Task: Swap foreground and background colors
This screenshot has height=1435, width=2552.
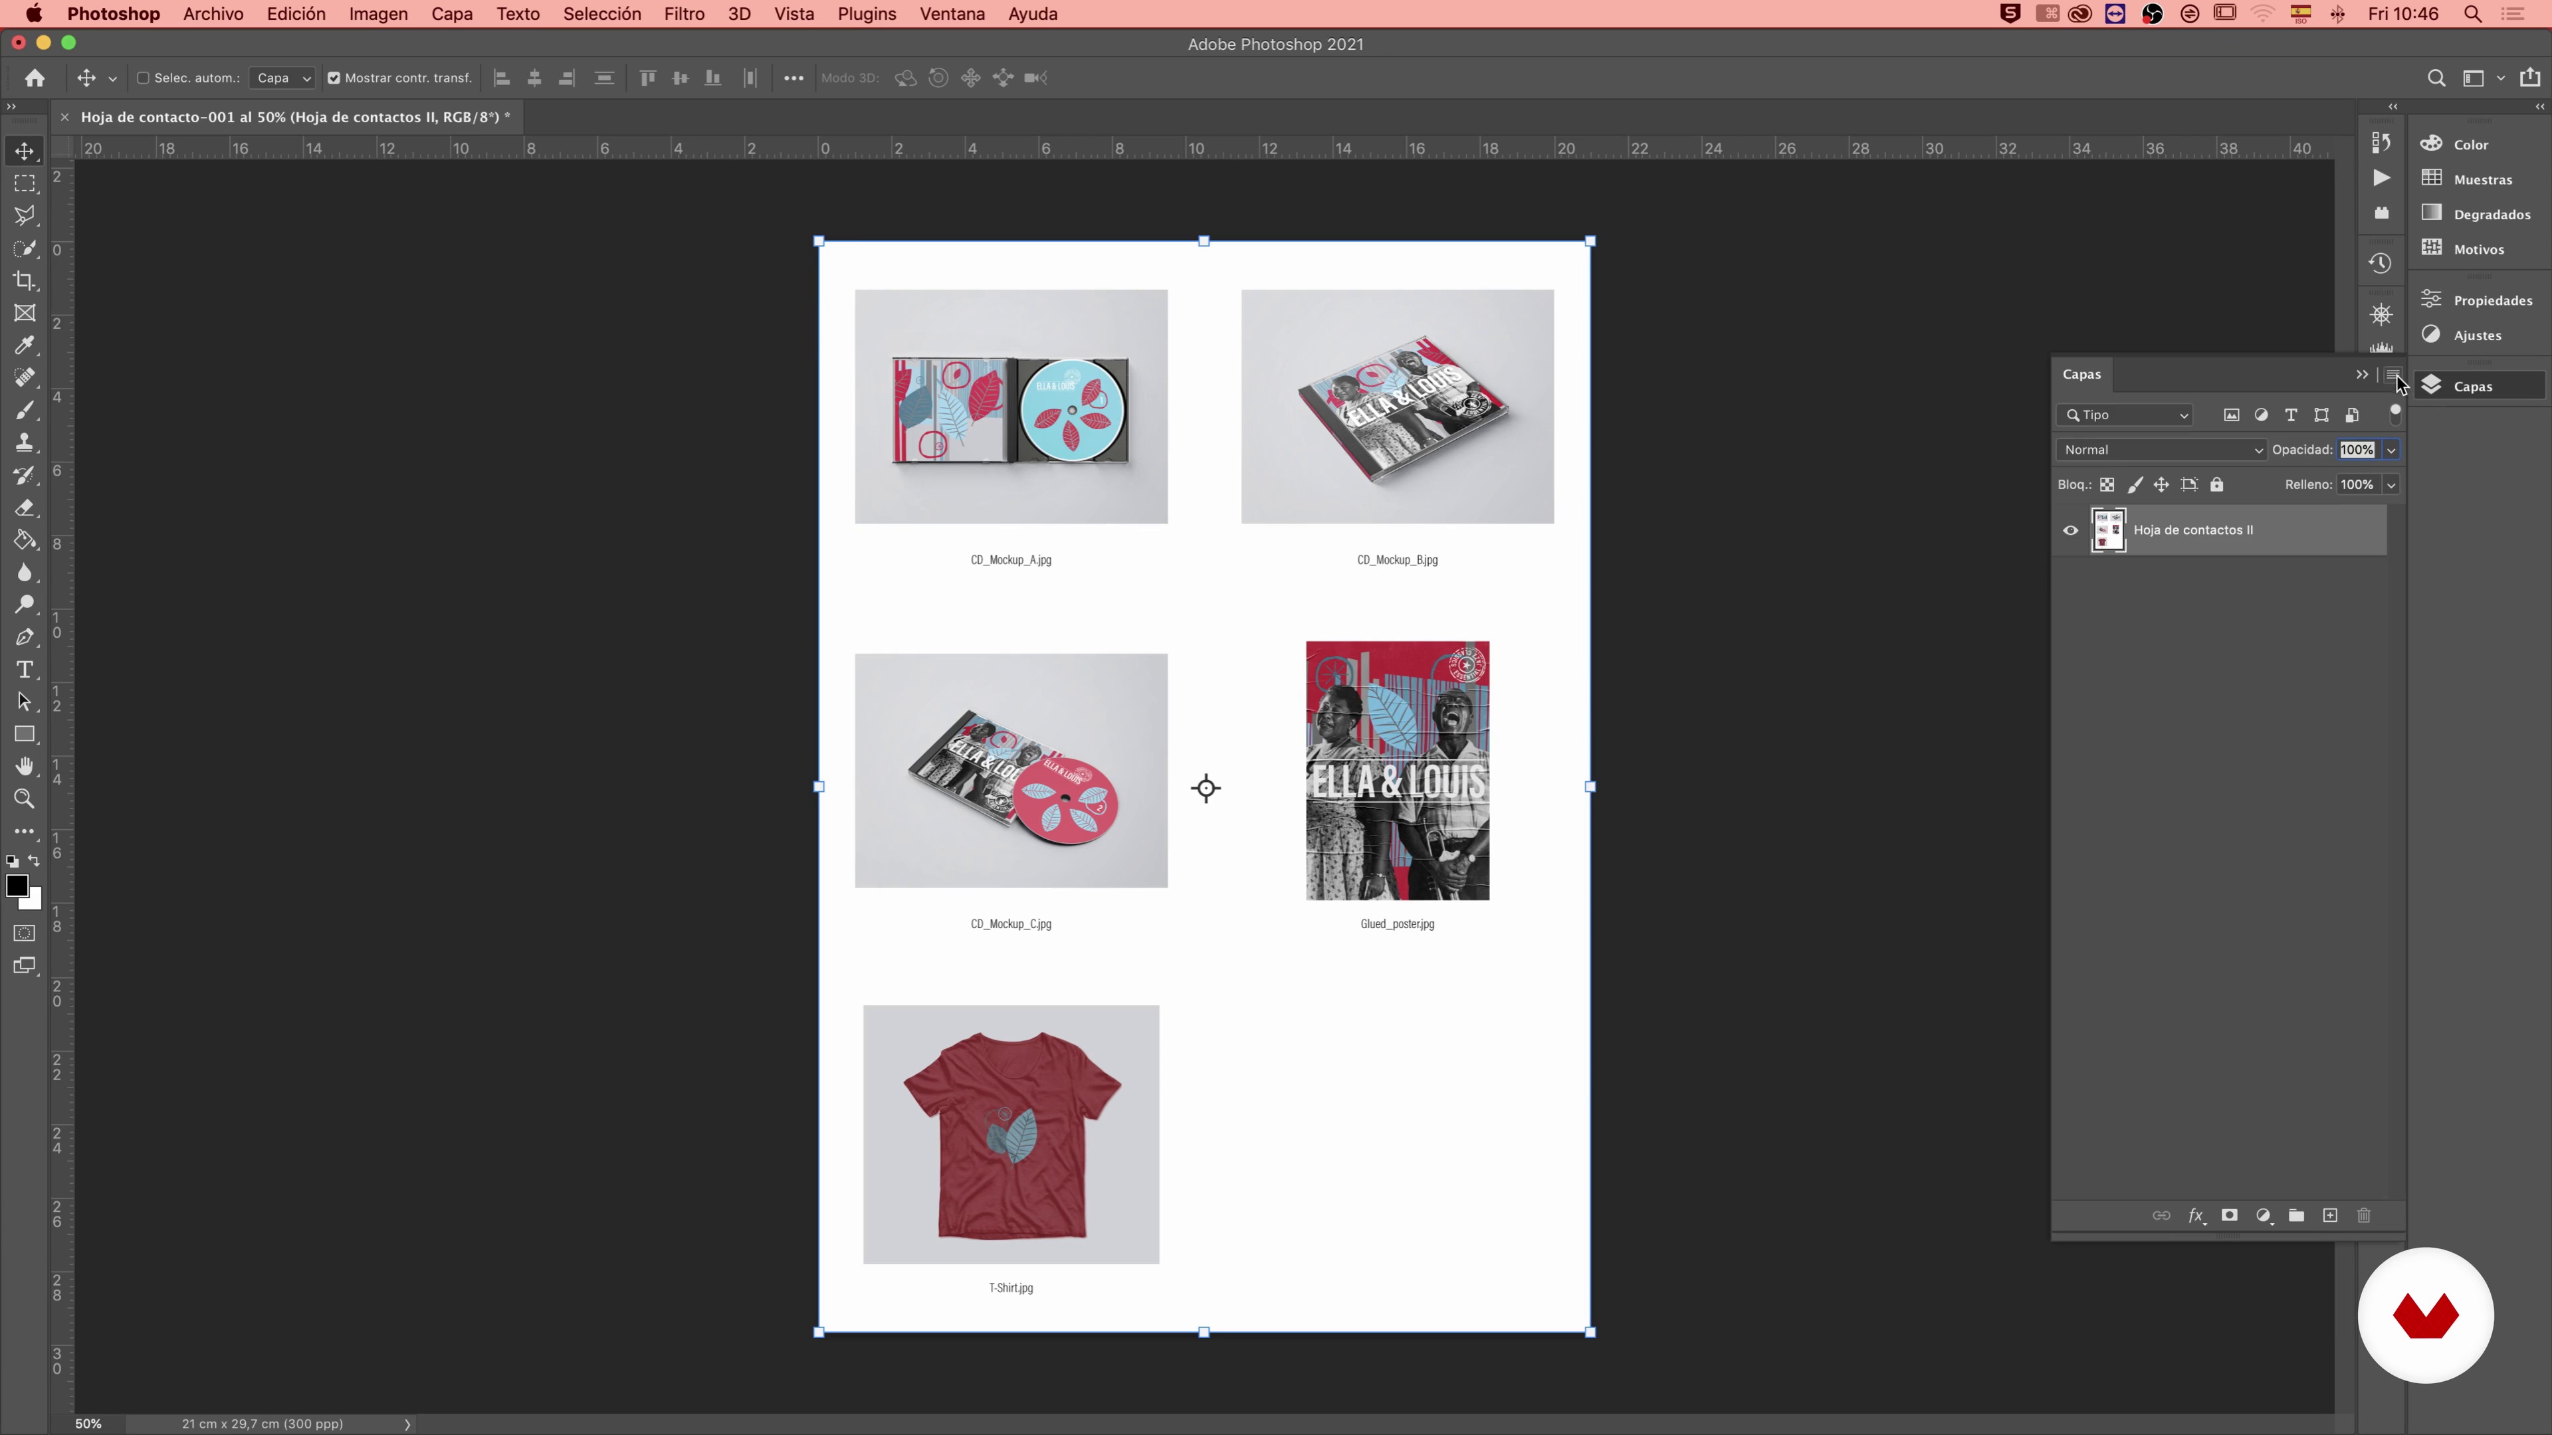Action: pyautogui.click(x=35, y=860)
